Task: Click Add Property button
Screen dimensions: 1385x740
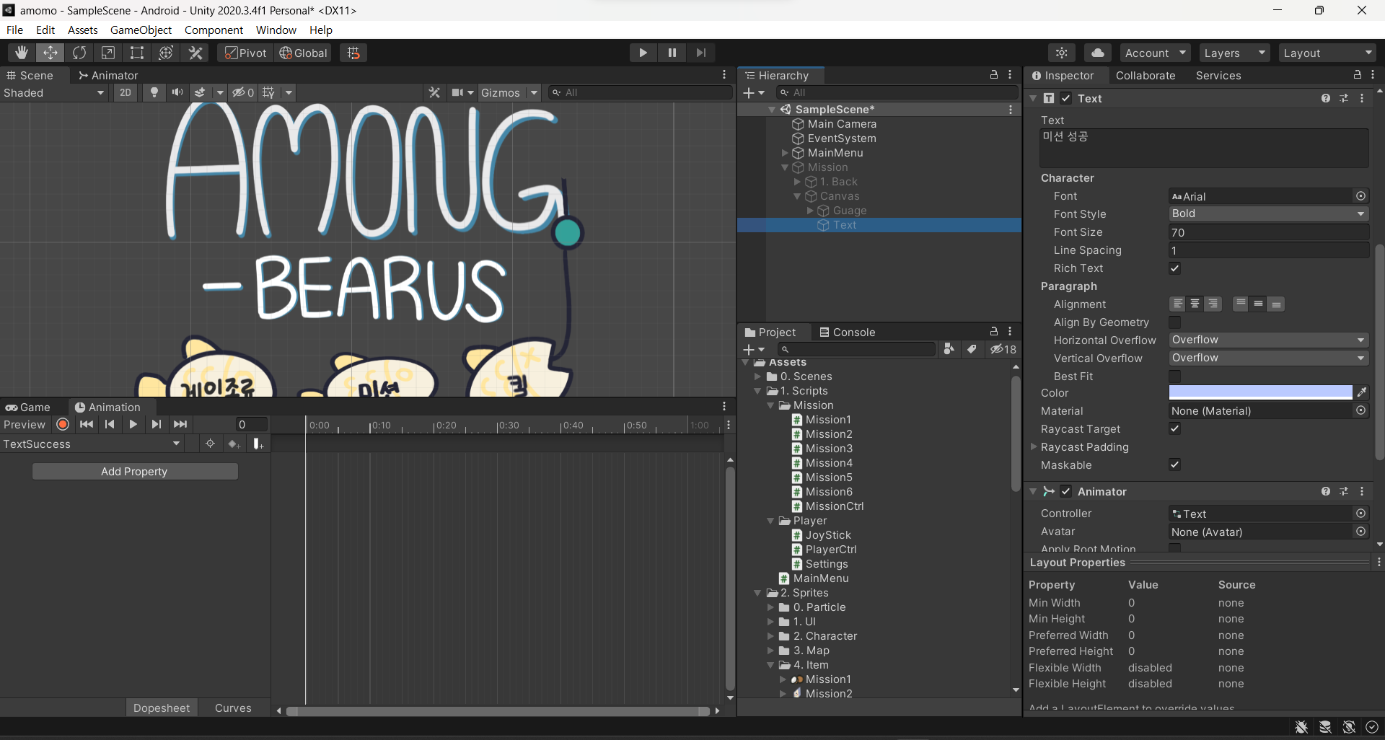Action: (x=135, y=471)
